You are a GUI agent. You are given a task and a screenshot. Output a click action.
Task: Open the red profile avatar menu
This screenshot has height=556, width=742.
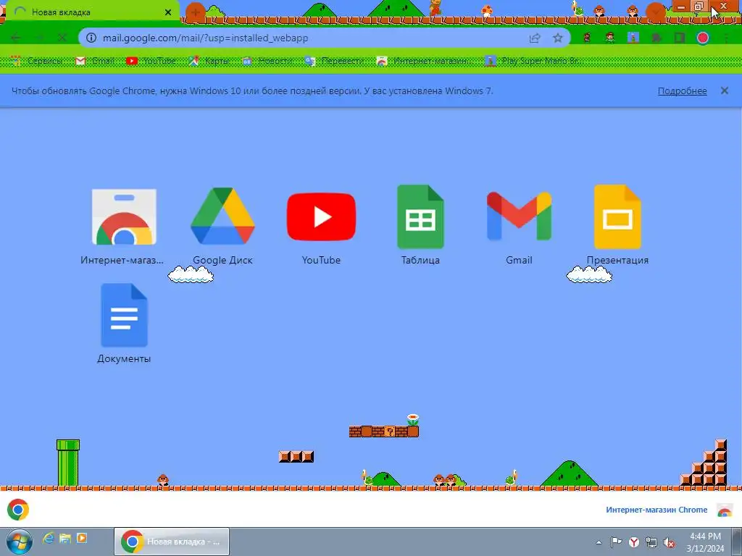[x=703, y=38]
